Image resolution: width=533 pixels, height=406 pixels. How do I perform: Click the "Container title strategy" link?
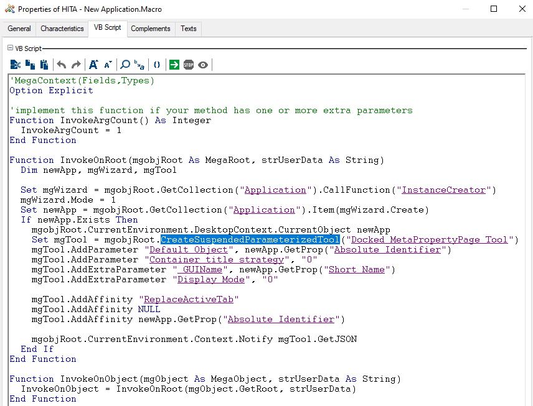click(217, 260)
